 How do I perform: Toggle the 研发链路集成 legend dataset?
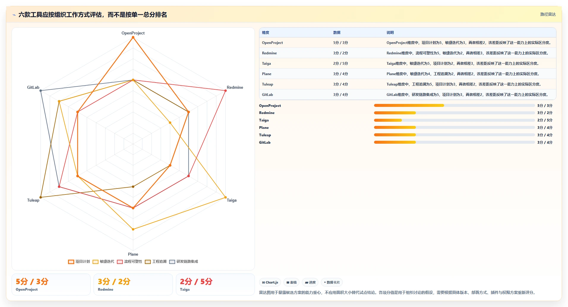click(x=184, y=262)
